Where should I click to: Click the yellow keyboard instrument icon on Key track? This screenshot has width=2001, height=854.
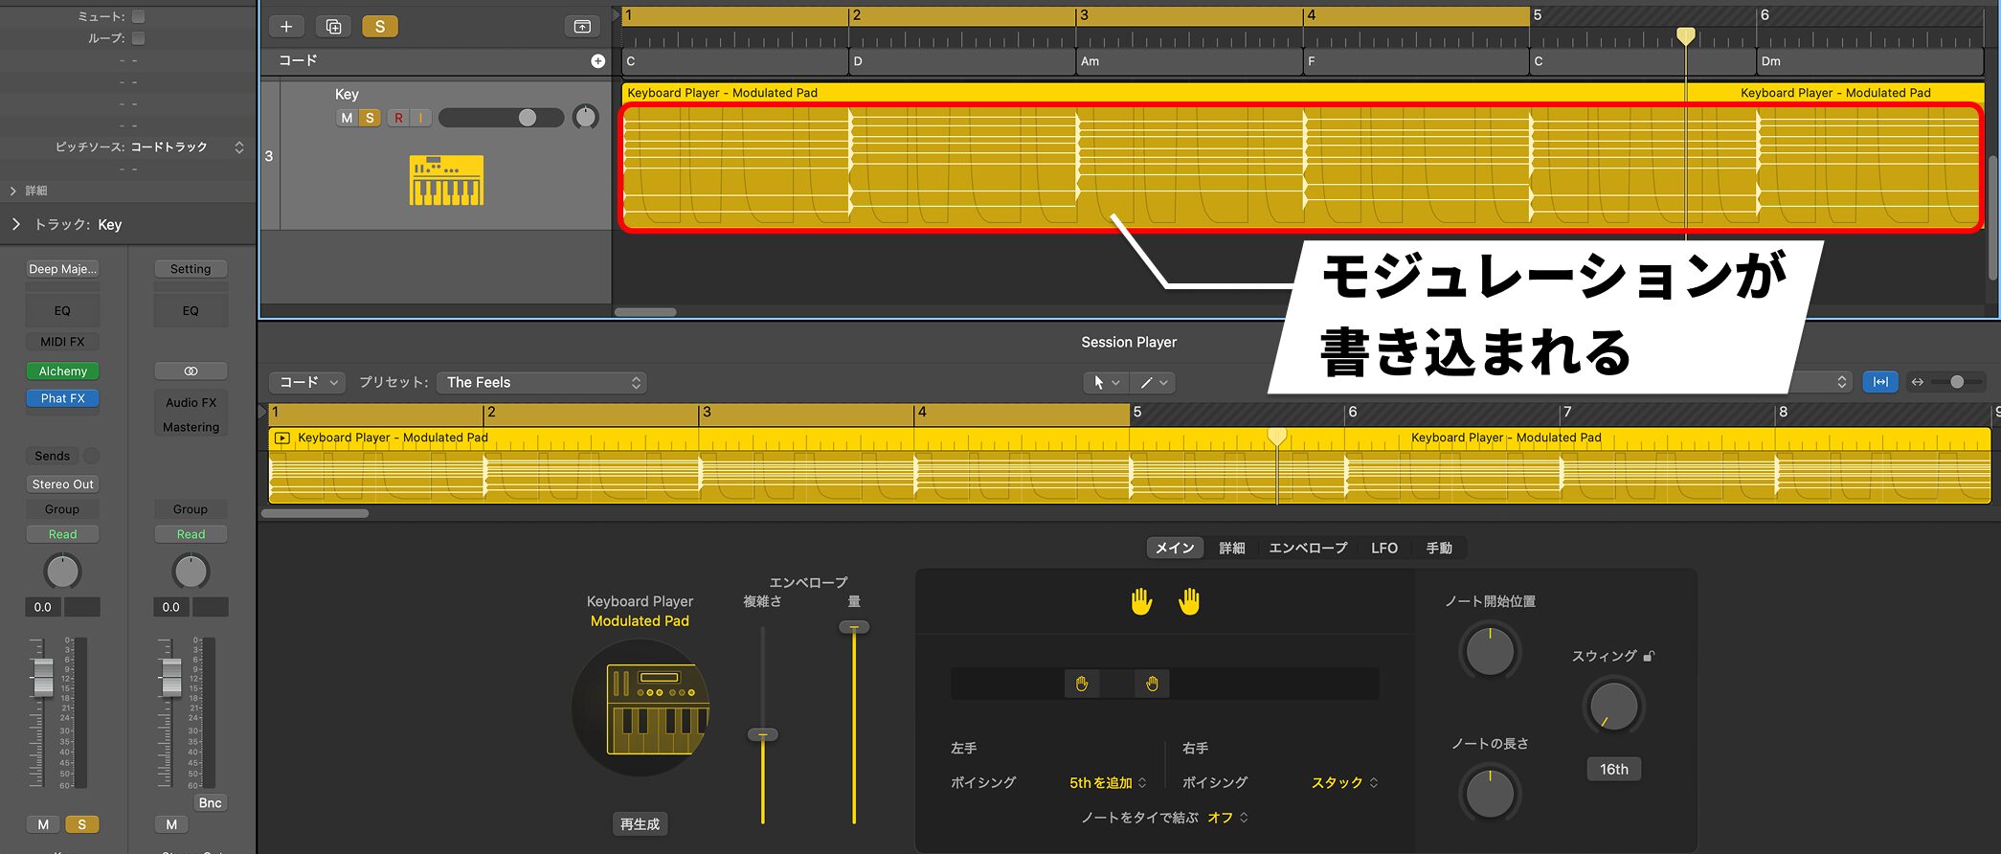coord(446,180)
